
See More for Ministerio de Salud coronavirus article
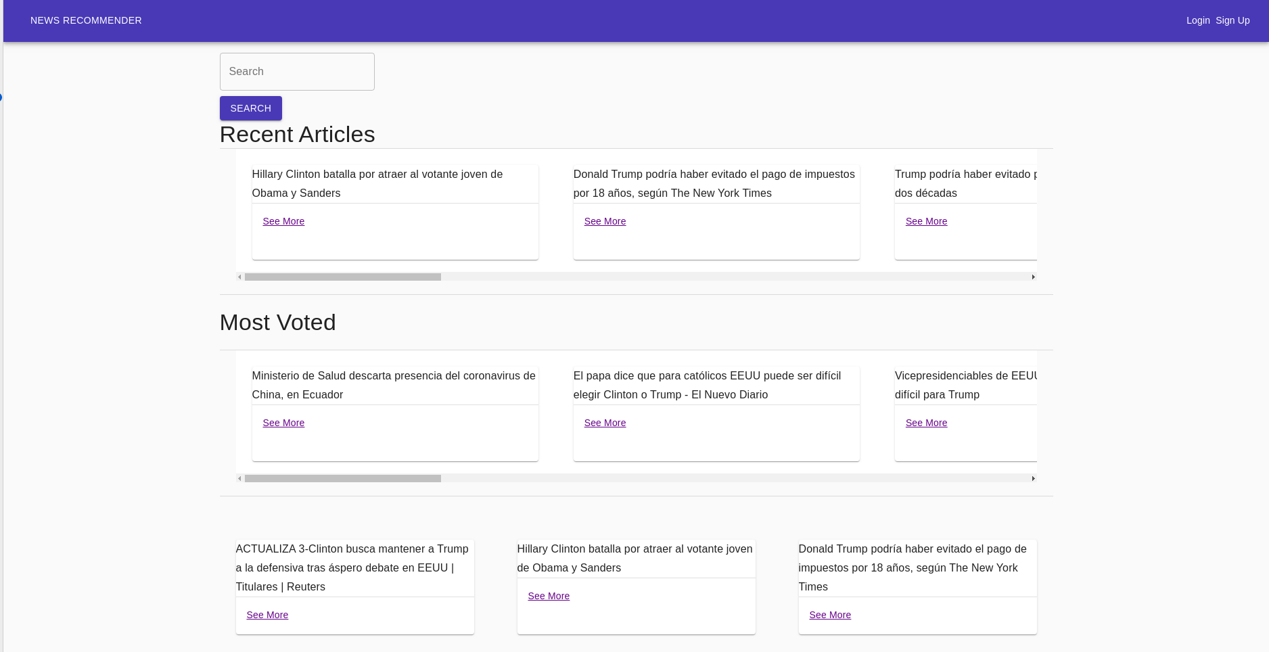point(283,423)
